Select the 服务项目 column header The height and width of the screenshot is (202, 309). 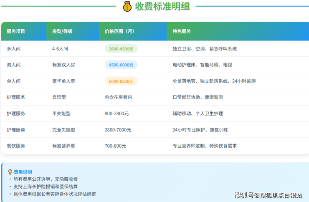click(x=16, y=31)
